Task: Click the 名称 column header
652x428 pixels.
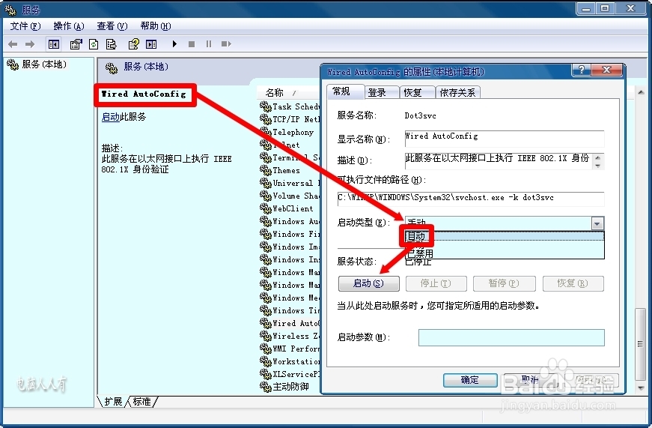Action: tap(289, 92)
